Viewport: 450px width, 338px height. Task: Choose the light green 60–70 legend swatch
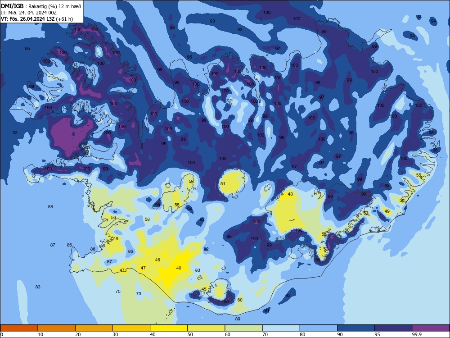pyautogui.click(x=243, y=328)
